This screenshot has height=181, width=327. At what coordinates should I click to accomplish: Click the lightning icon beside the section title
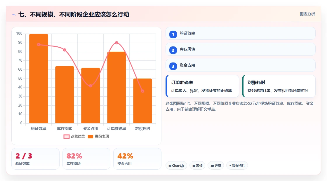14,15
